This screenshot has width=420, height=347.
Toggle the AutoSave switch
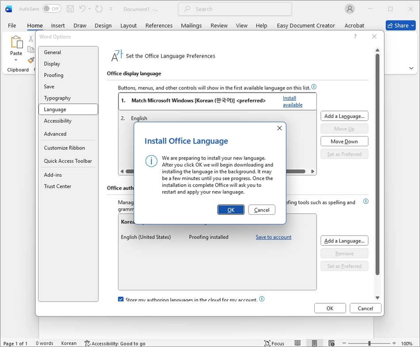pos(52,9)
